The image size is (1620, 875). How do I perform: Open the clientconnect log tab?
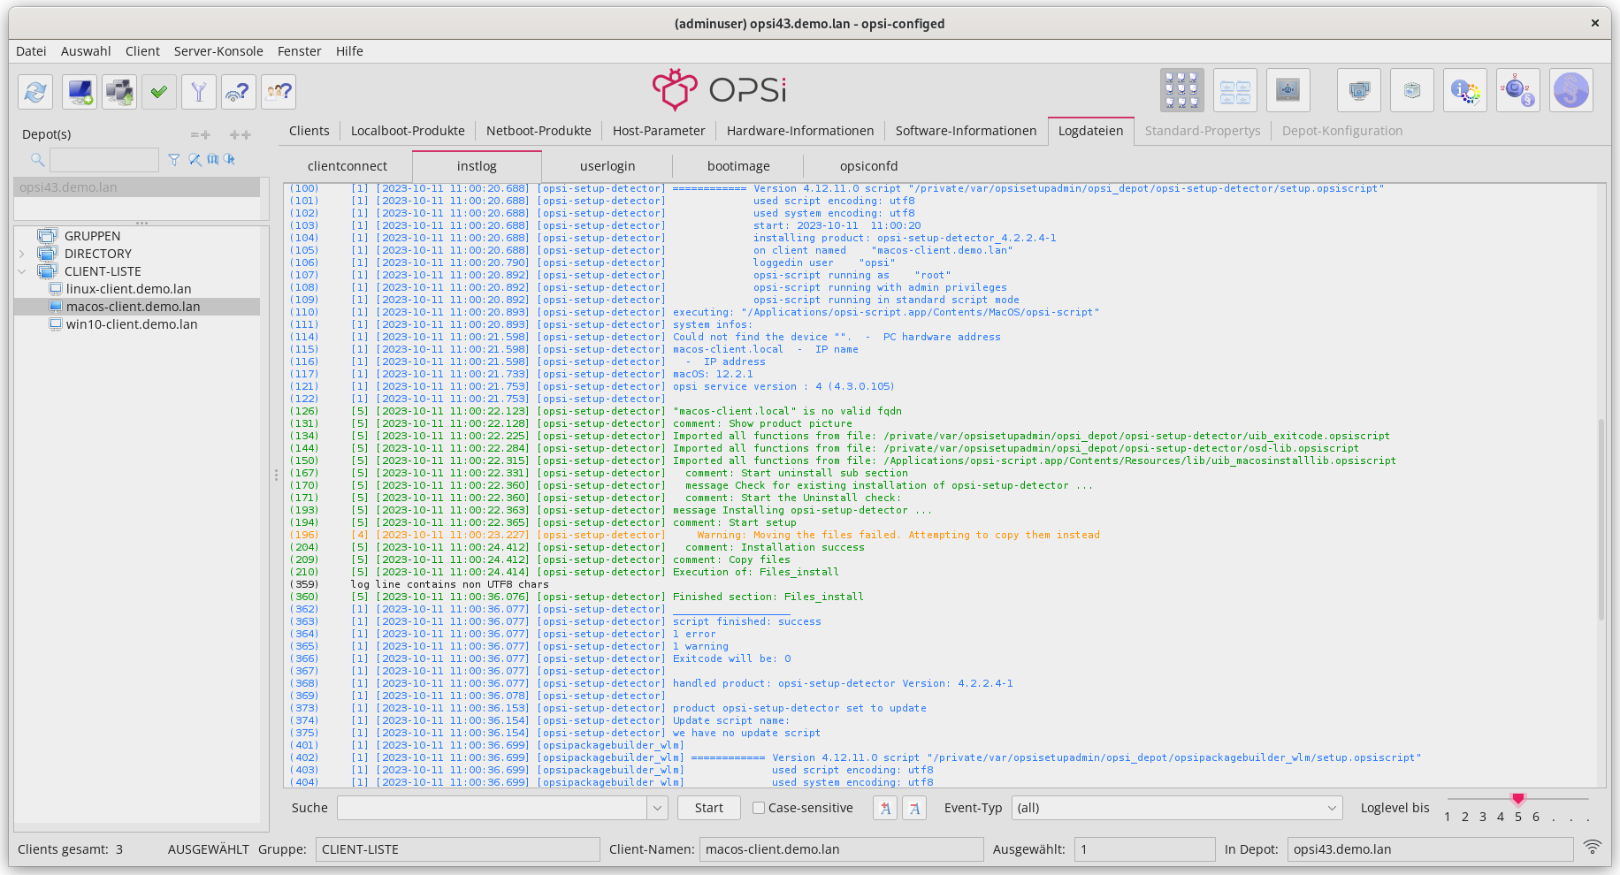click(348, 166)
